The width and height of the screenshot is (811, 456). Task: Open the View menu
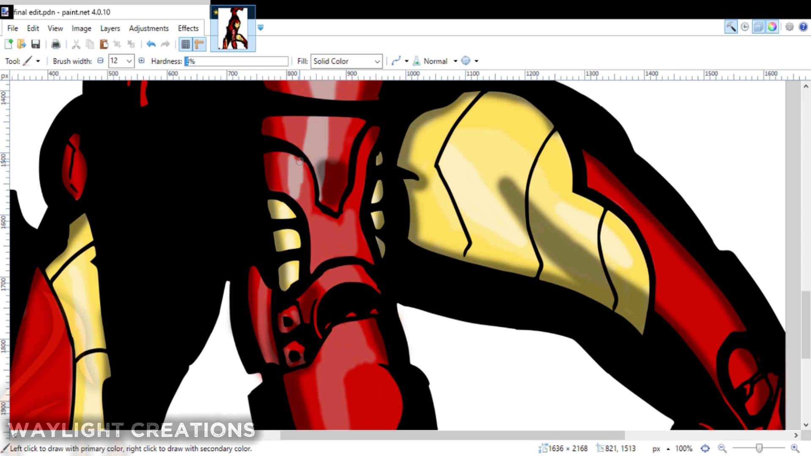click(x=55, y=28)
